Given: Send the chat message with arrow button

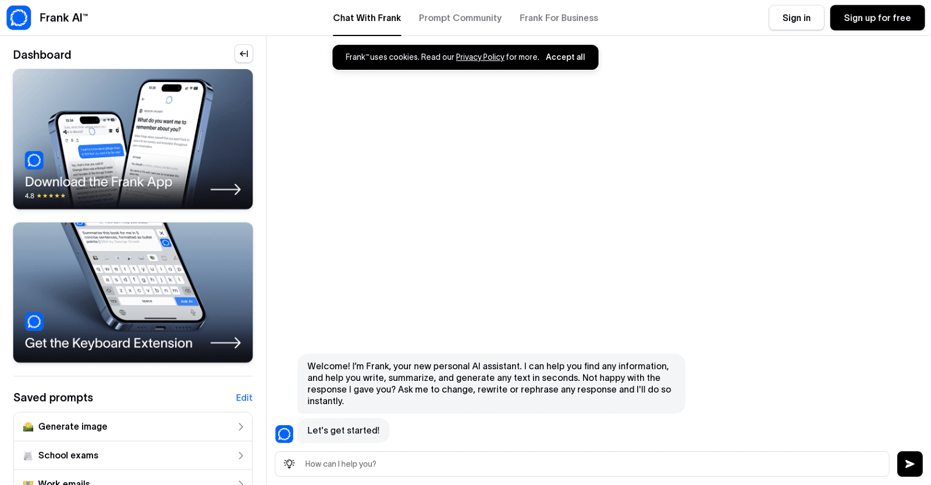Looking at the screenshot, I should pyautogui.click(x=909, y=464).
